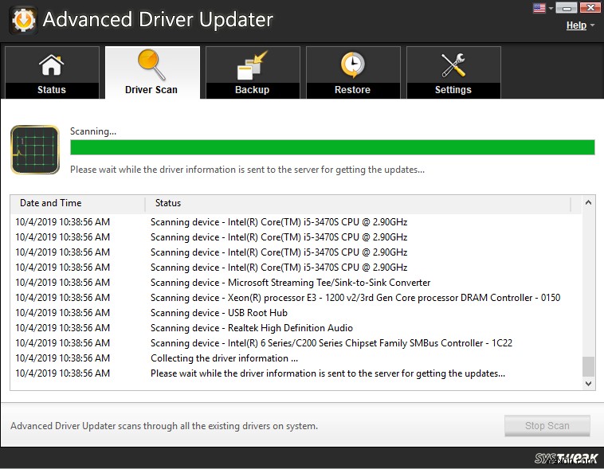The height and width of the screenshot is (469, 604).
Task: Click the scroll down arrow of the log list
Action: coord(588,384)
